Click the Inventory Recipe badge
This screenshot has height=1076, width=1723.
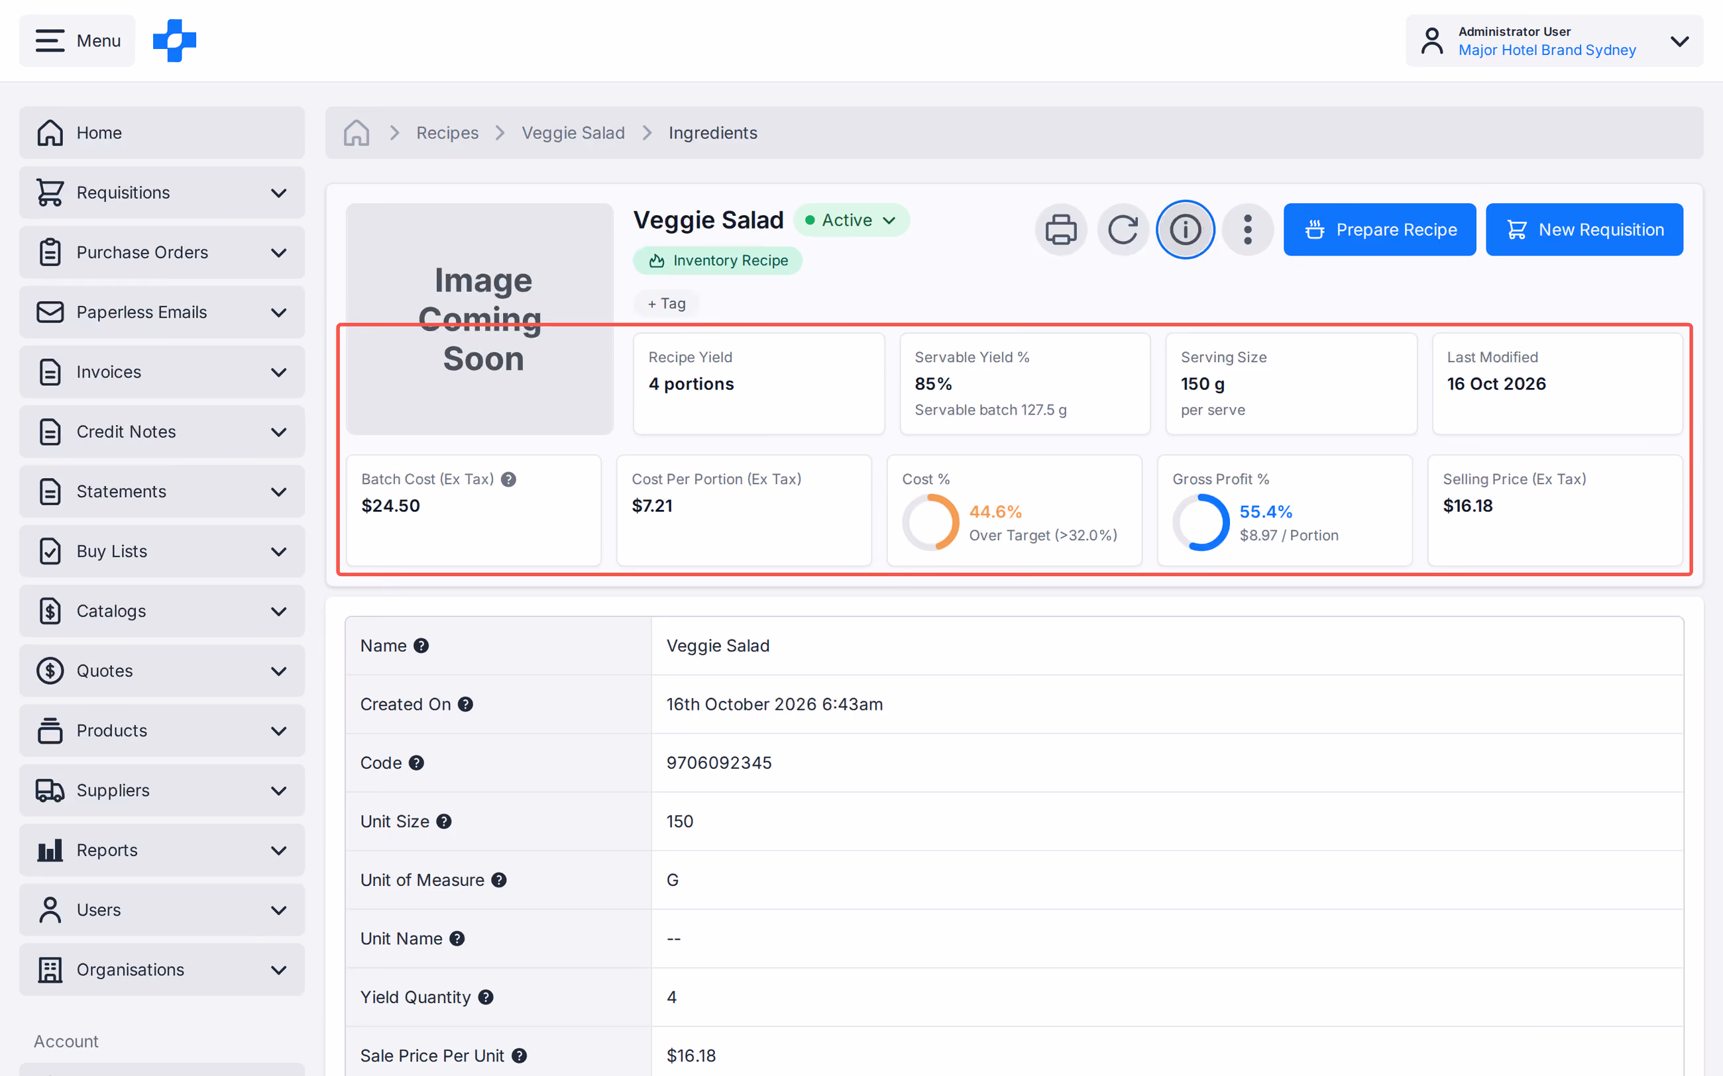tap(718, 260)
